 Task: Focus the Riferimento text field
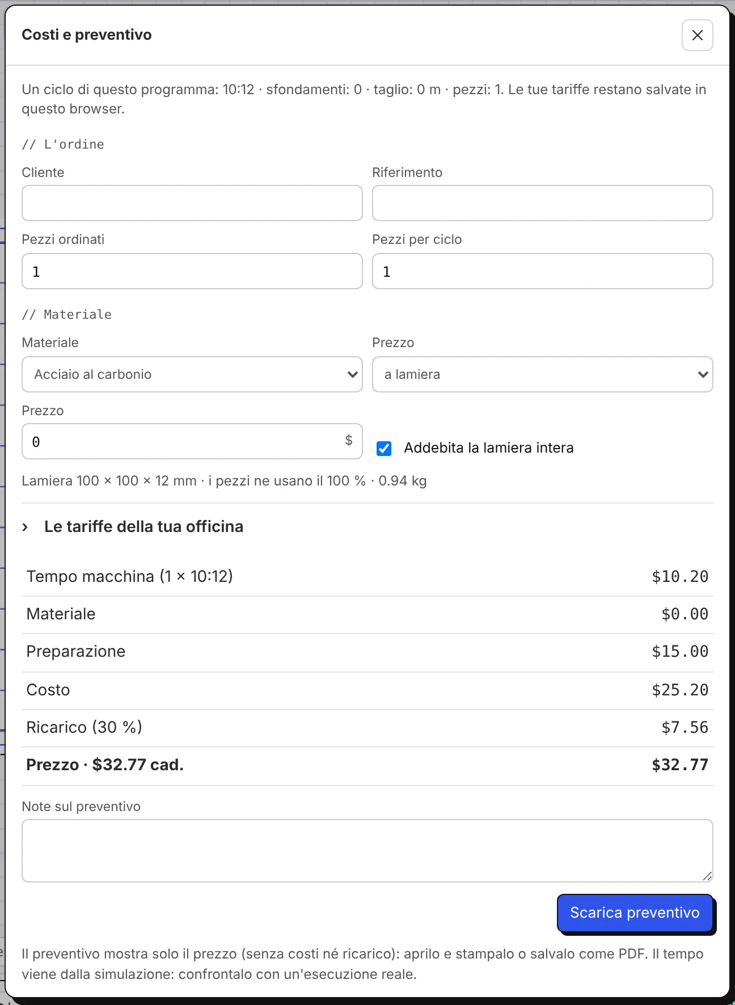click(x=542, y=203)
